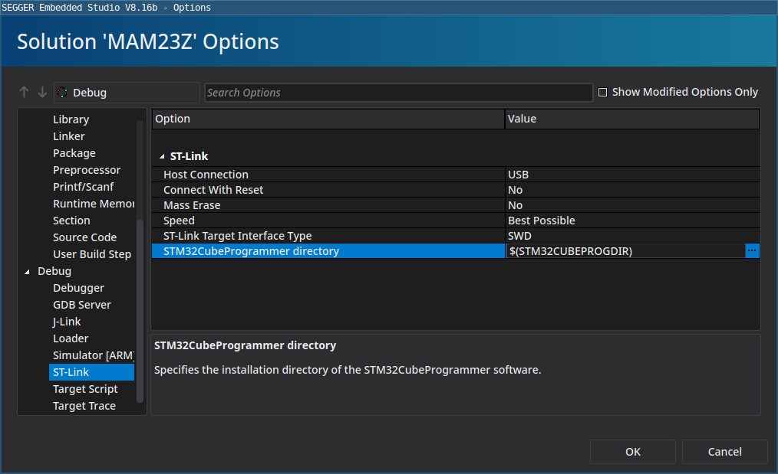This screenshot has width=778, height=474.
Task: Enable Show Modified Options Only checkbox
Action: pos(603,93)
